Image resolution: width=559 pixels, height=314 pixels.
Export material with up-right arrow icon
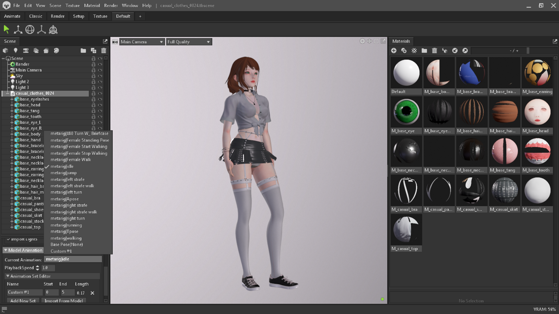click(465, 51)
